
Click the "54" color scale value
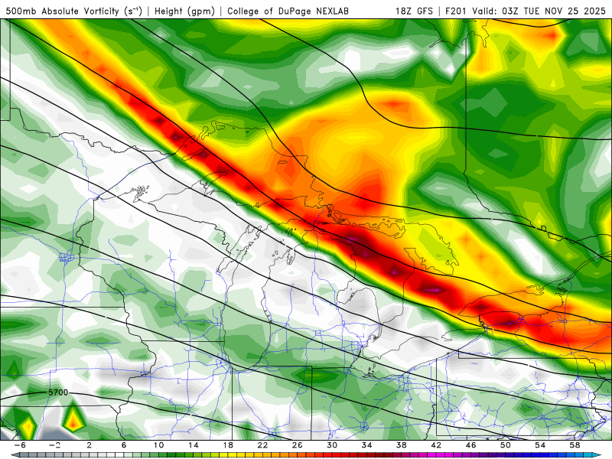point(540,445)
